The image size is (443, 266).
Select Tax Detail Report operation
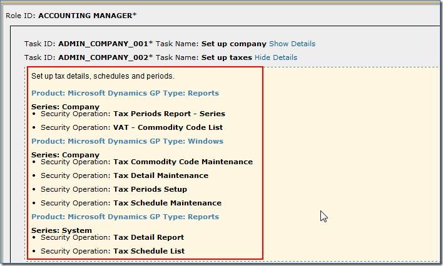148,237
